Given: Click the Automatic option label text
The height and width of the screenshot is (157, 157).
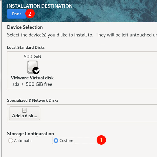Looking at the screenshot, I should [23, 141].
